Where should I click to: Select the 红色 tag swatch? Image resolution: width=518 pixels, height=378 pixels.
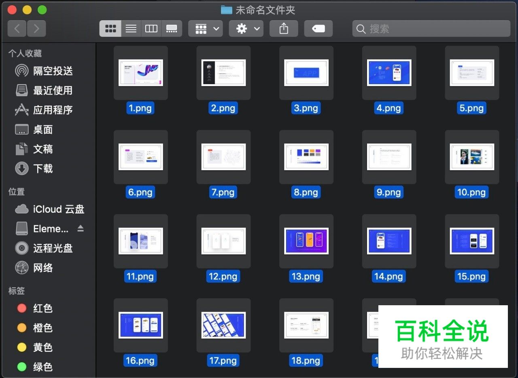click(21, 308)
